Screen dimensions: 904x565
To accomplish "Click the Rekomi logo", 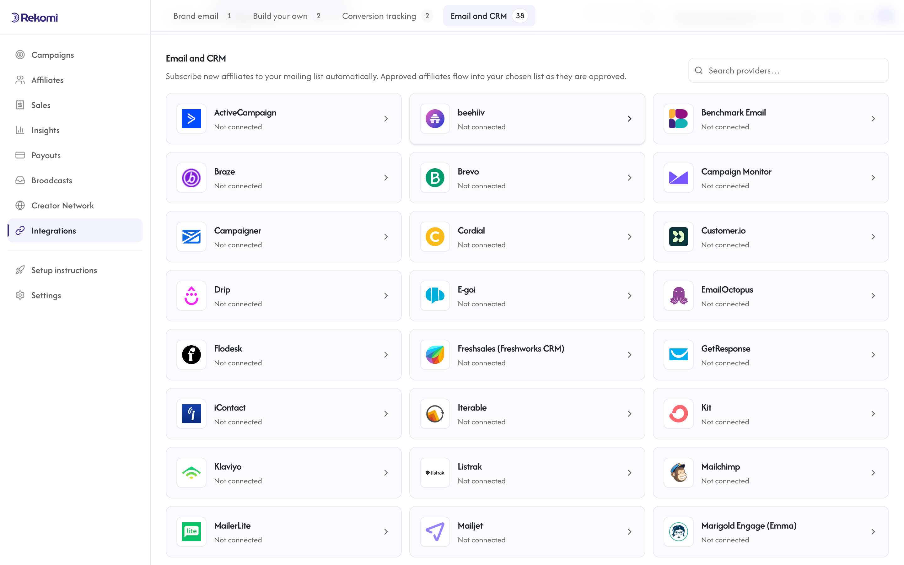I will [x=34, y=18].
